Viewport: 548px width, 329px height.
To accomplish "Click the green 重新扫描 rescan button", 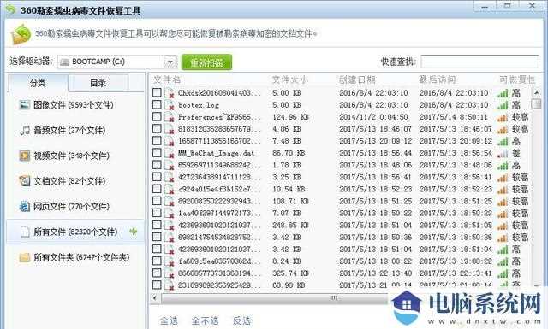I will tap(206, 62).
